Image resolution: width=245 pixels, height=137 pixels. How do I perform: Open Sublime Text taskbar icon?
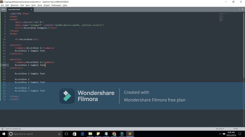click(x=130, y=134)
